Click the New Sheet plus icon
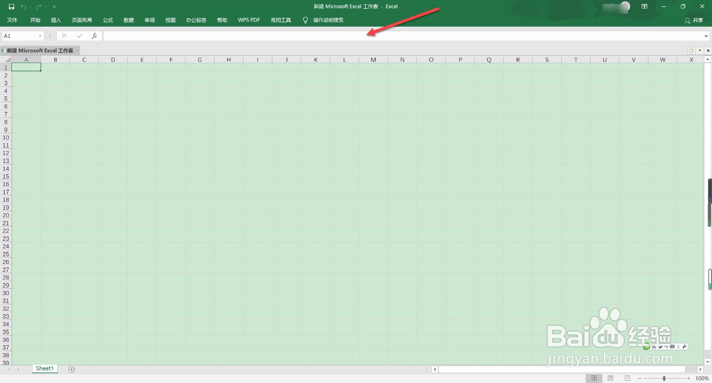The image size is (712, 383). tap(72, 369)
